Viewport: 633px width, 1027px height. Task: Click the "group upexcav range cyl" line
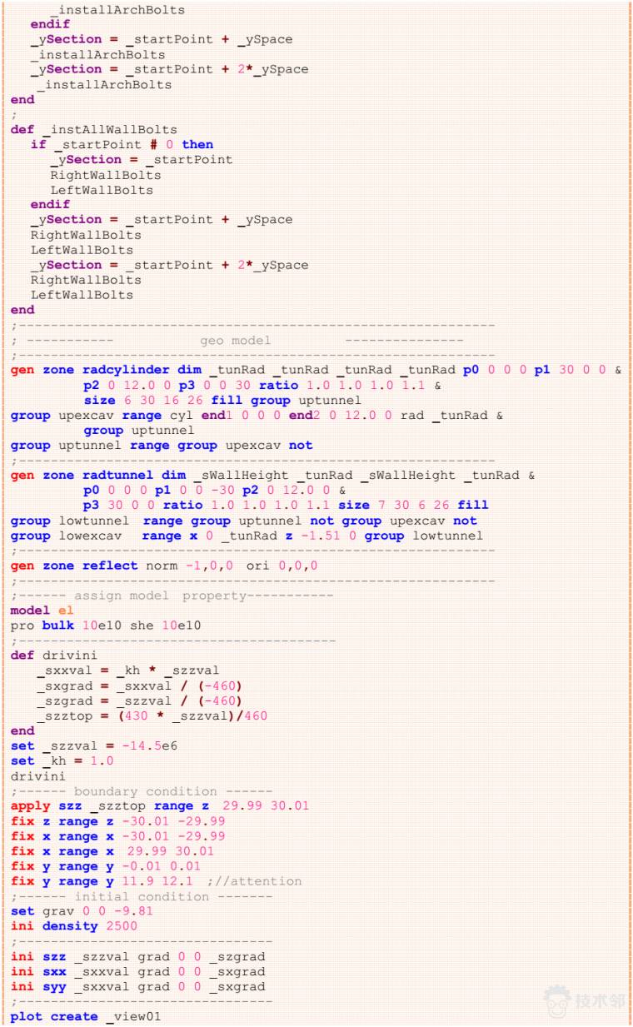257,416
